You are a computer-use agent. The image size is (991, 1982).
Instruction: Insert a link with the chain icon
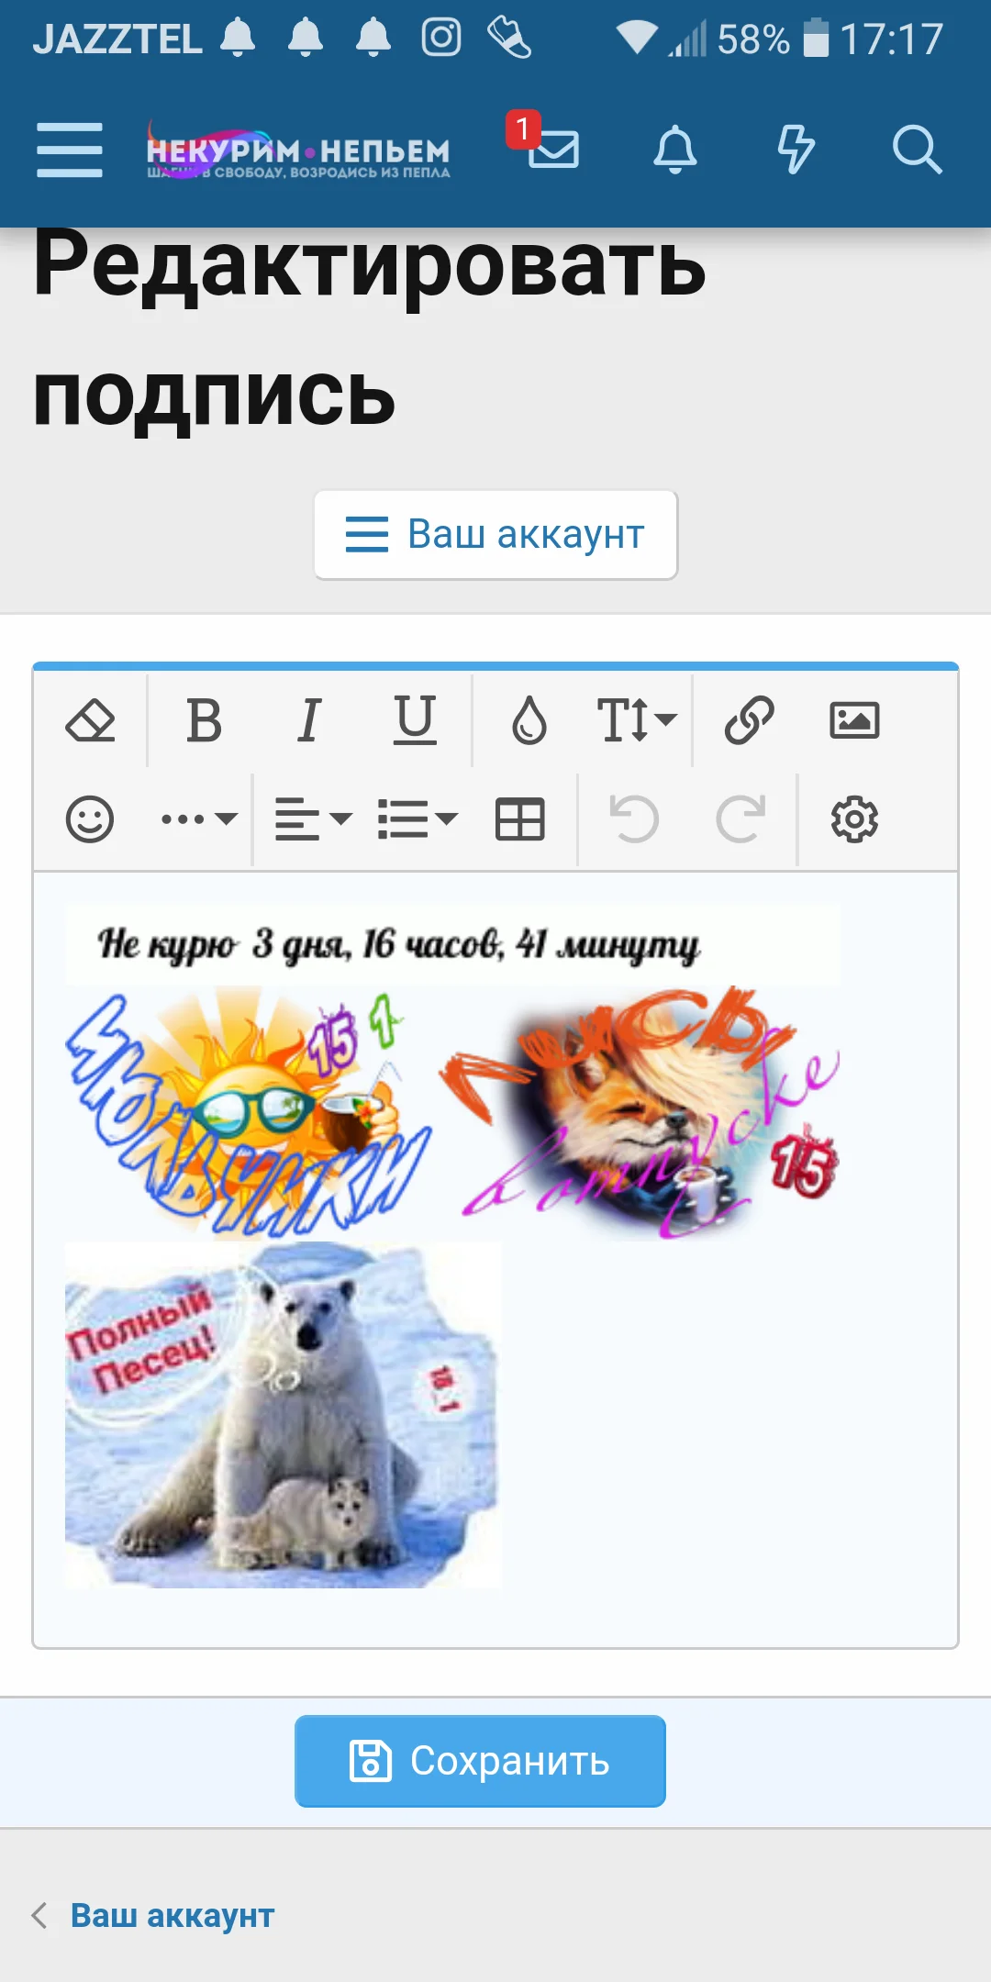click(750, 720)
